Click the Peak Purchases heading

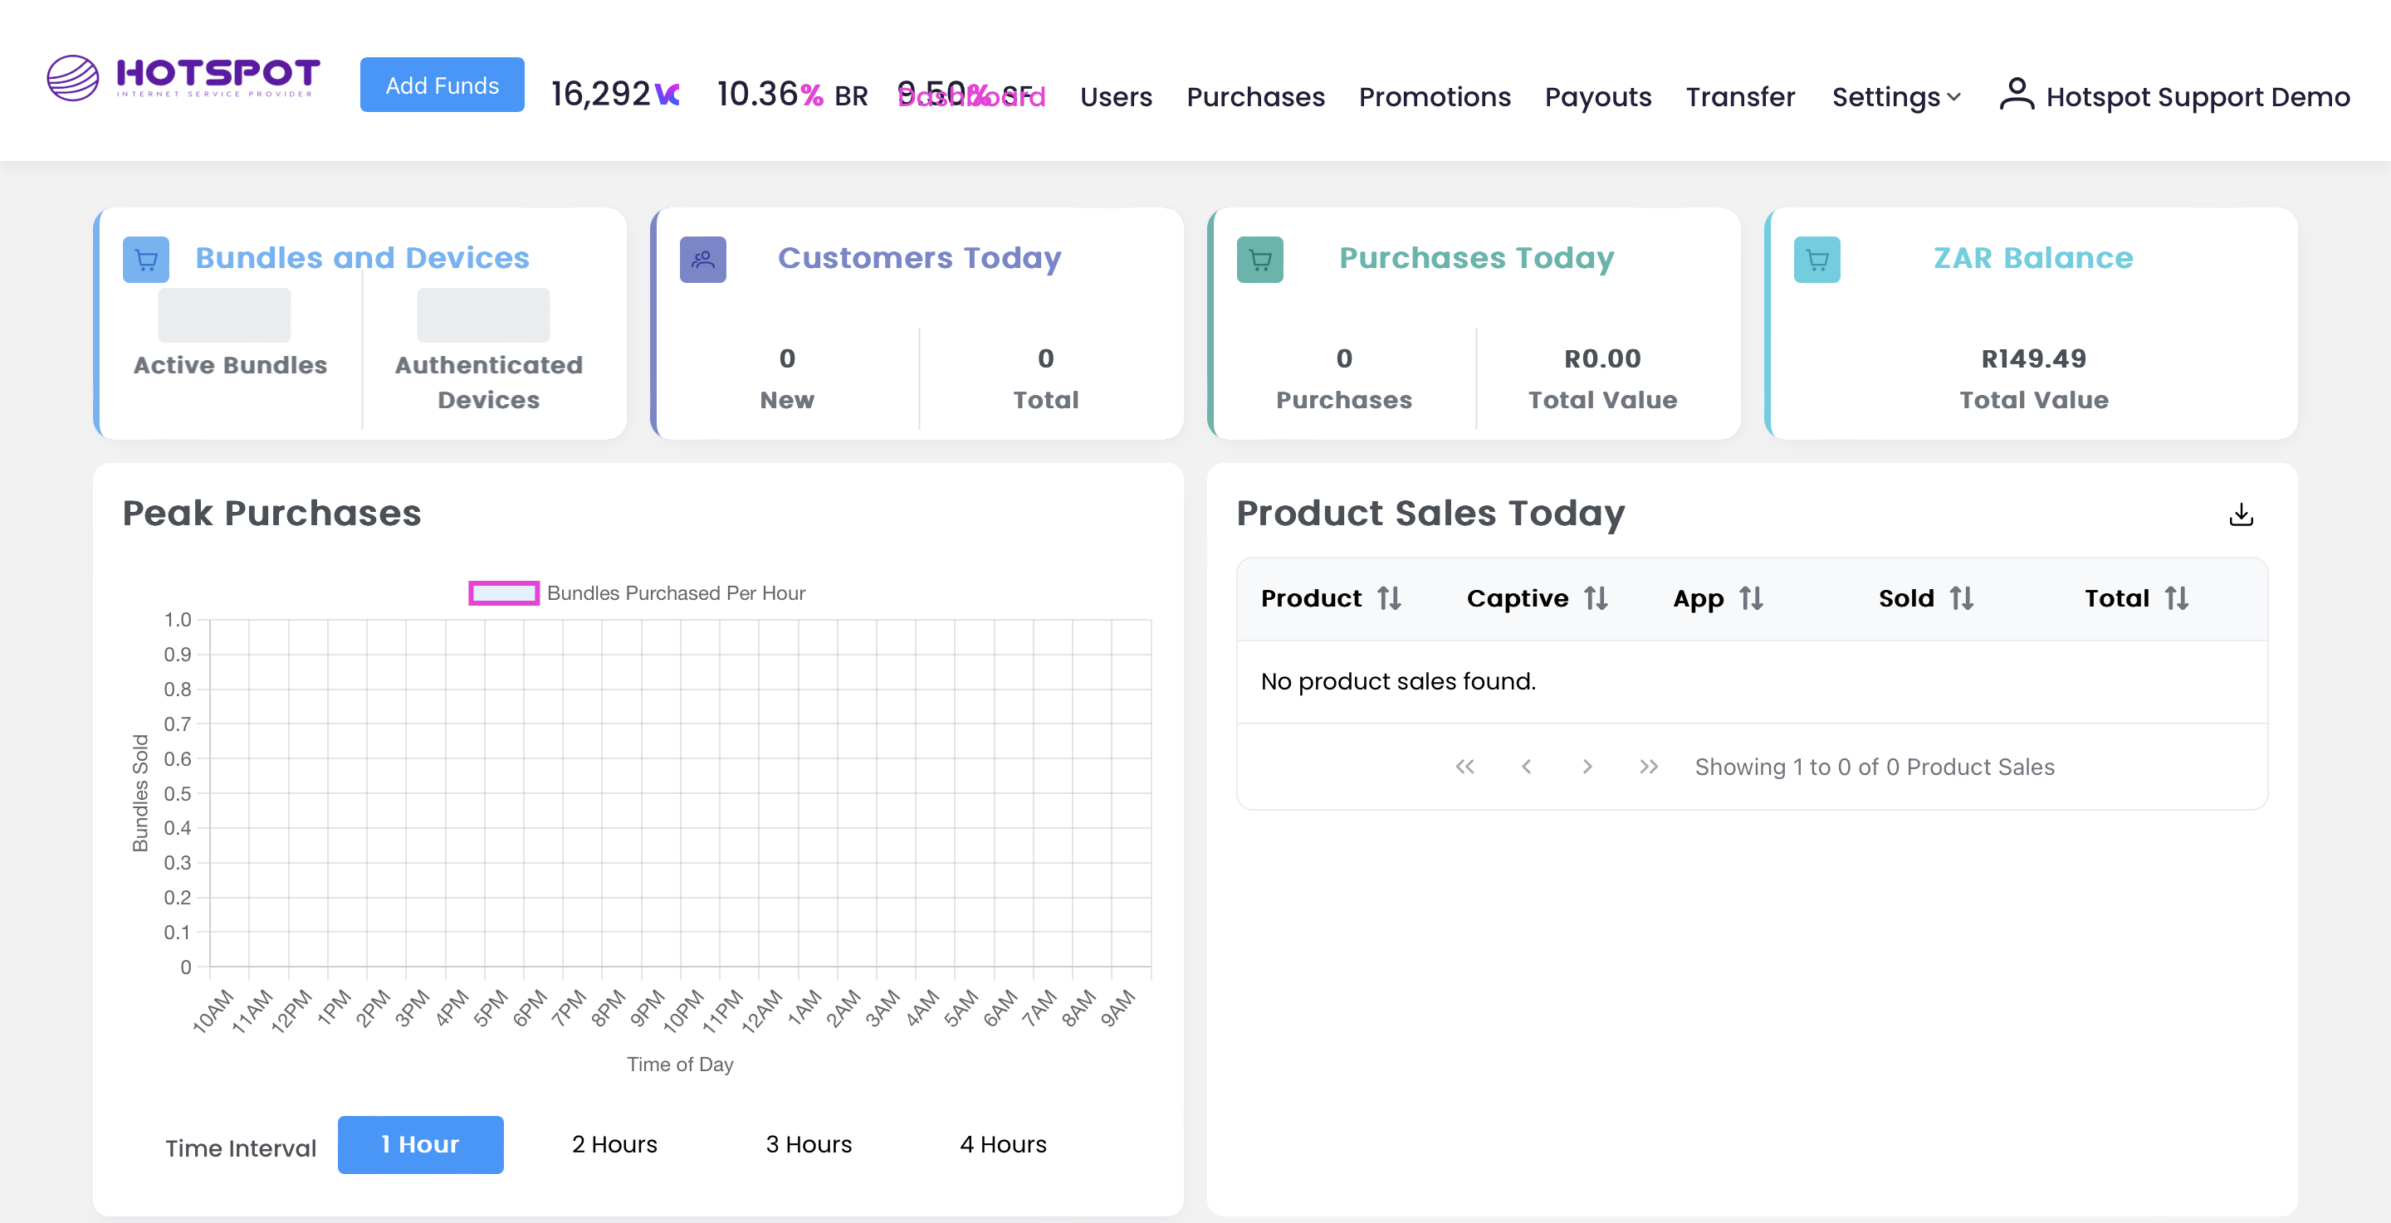point(271,513)
